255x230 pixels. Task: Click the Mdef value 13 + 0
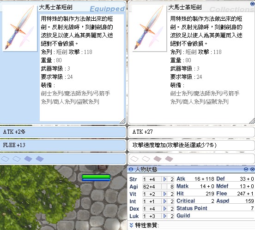(247, 186)
